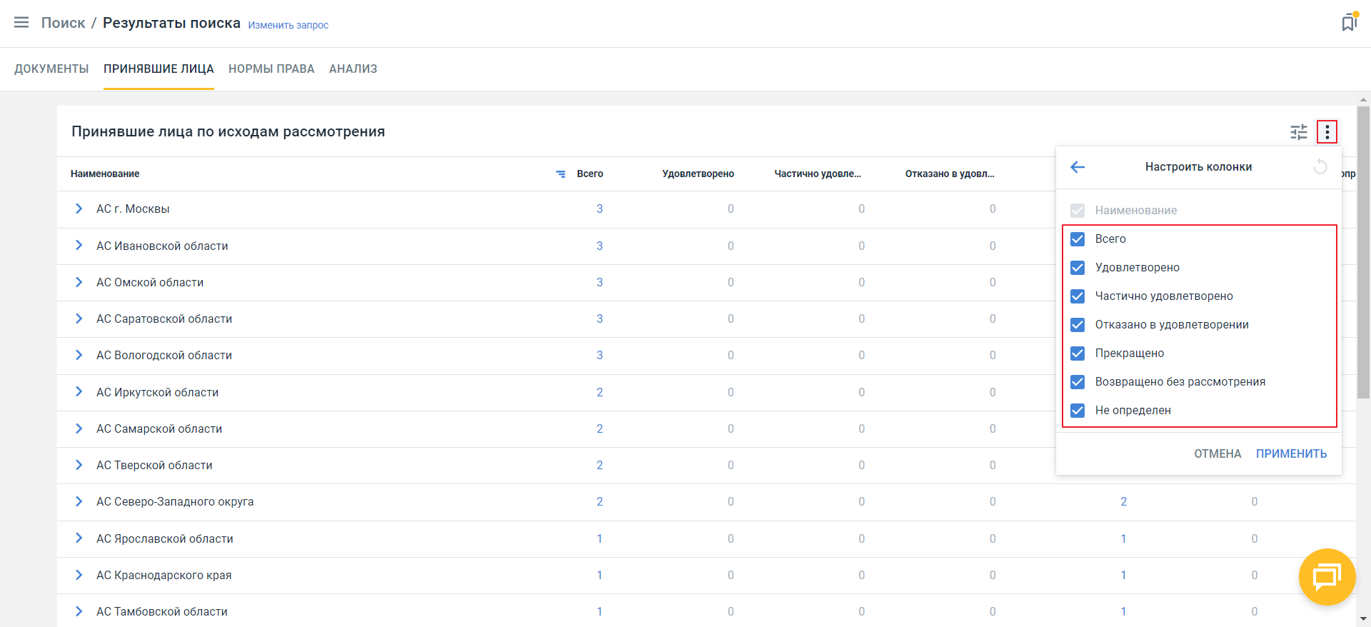This screenshot has width=1371, height=627.
Task: Open Прекращено count for АС Северо-Западного округа
Action: click(x=1124, y=501)
